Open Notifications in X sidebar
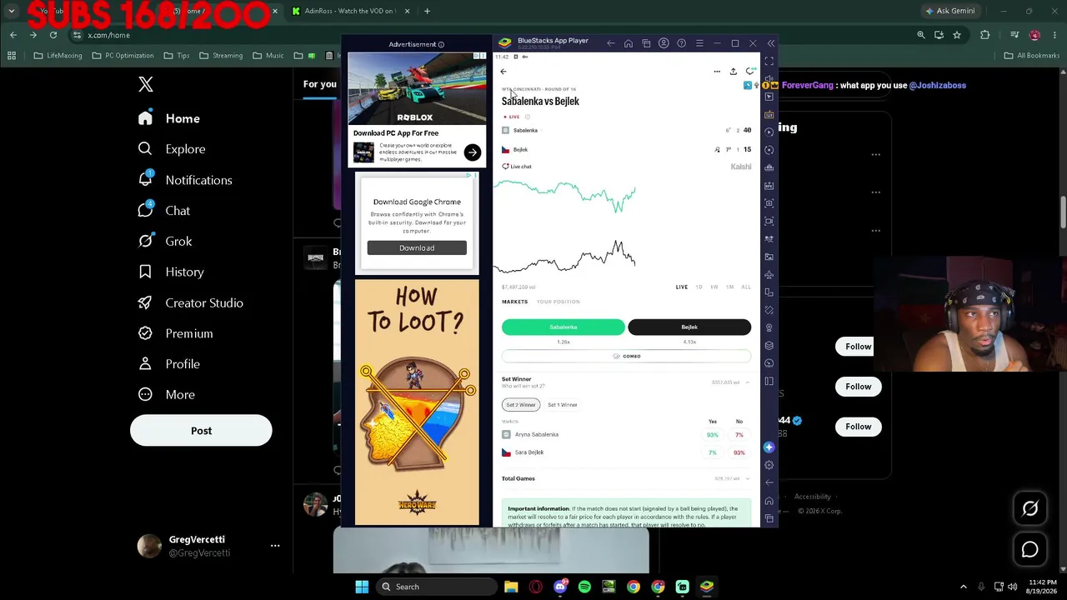 tap(184, 180)
